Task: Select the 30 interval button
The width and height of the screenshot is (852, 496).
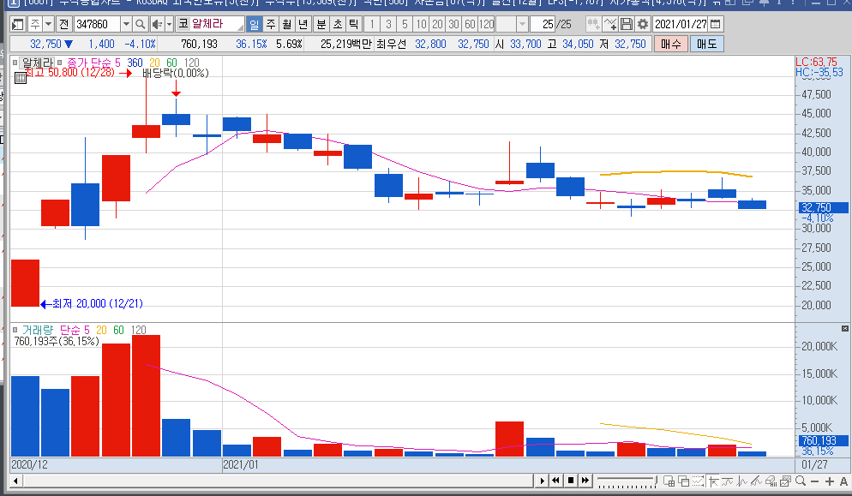Action: (453, 24)
